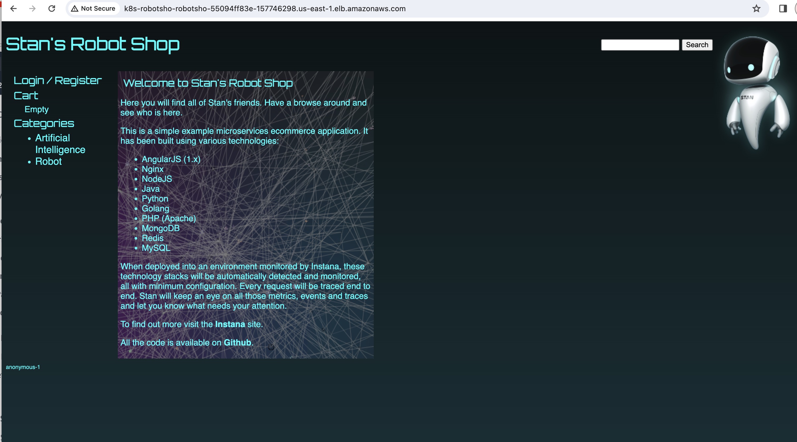Toggle anonymous user session display
Screen dimensions: 797x442
click(23, 367)
